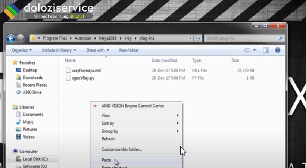
Task: Click the vrayformaya.mll file icon
Action: pos(68,70)
